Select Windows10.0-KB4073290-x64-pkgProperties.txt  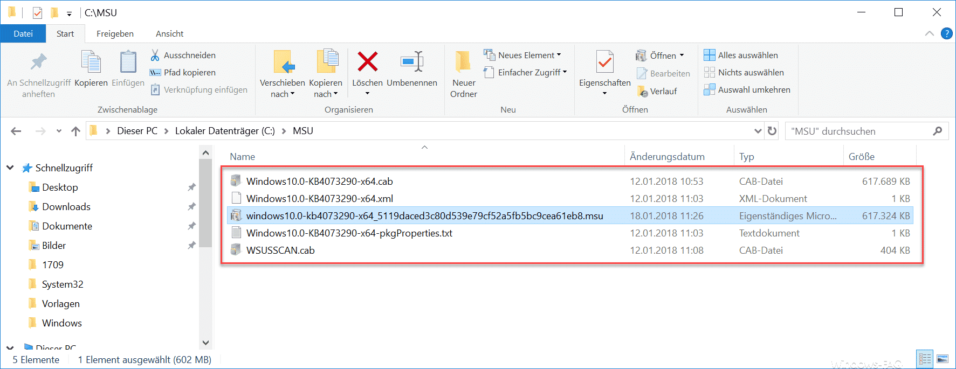pos(349,233)
